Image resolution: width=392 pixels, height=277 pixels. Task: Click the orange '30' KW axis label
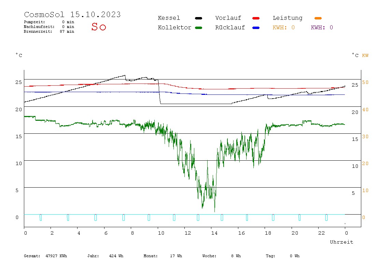(x=365, y=136)
